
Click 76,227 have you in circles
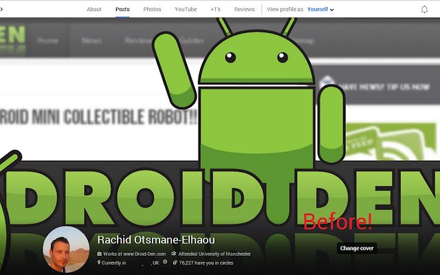206,263
